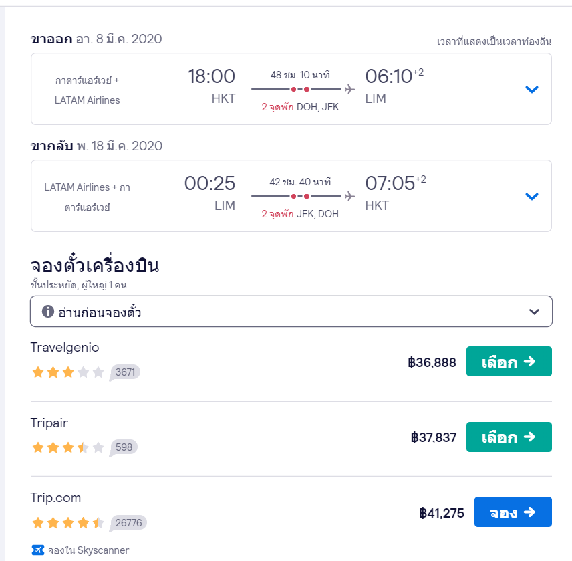Click the info icon before อ่านก่อนจองตั๋ว
This screenshot has height=561, width=572.
coord(48,312)
